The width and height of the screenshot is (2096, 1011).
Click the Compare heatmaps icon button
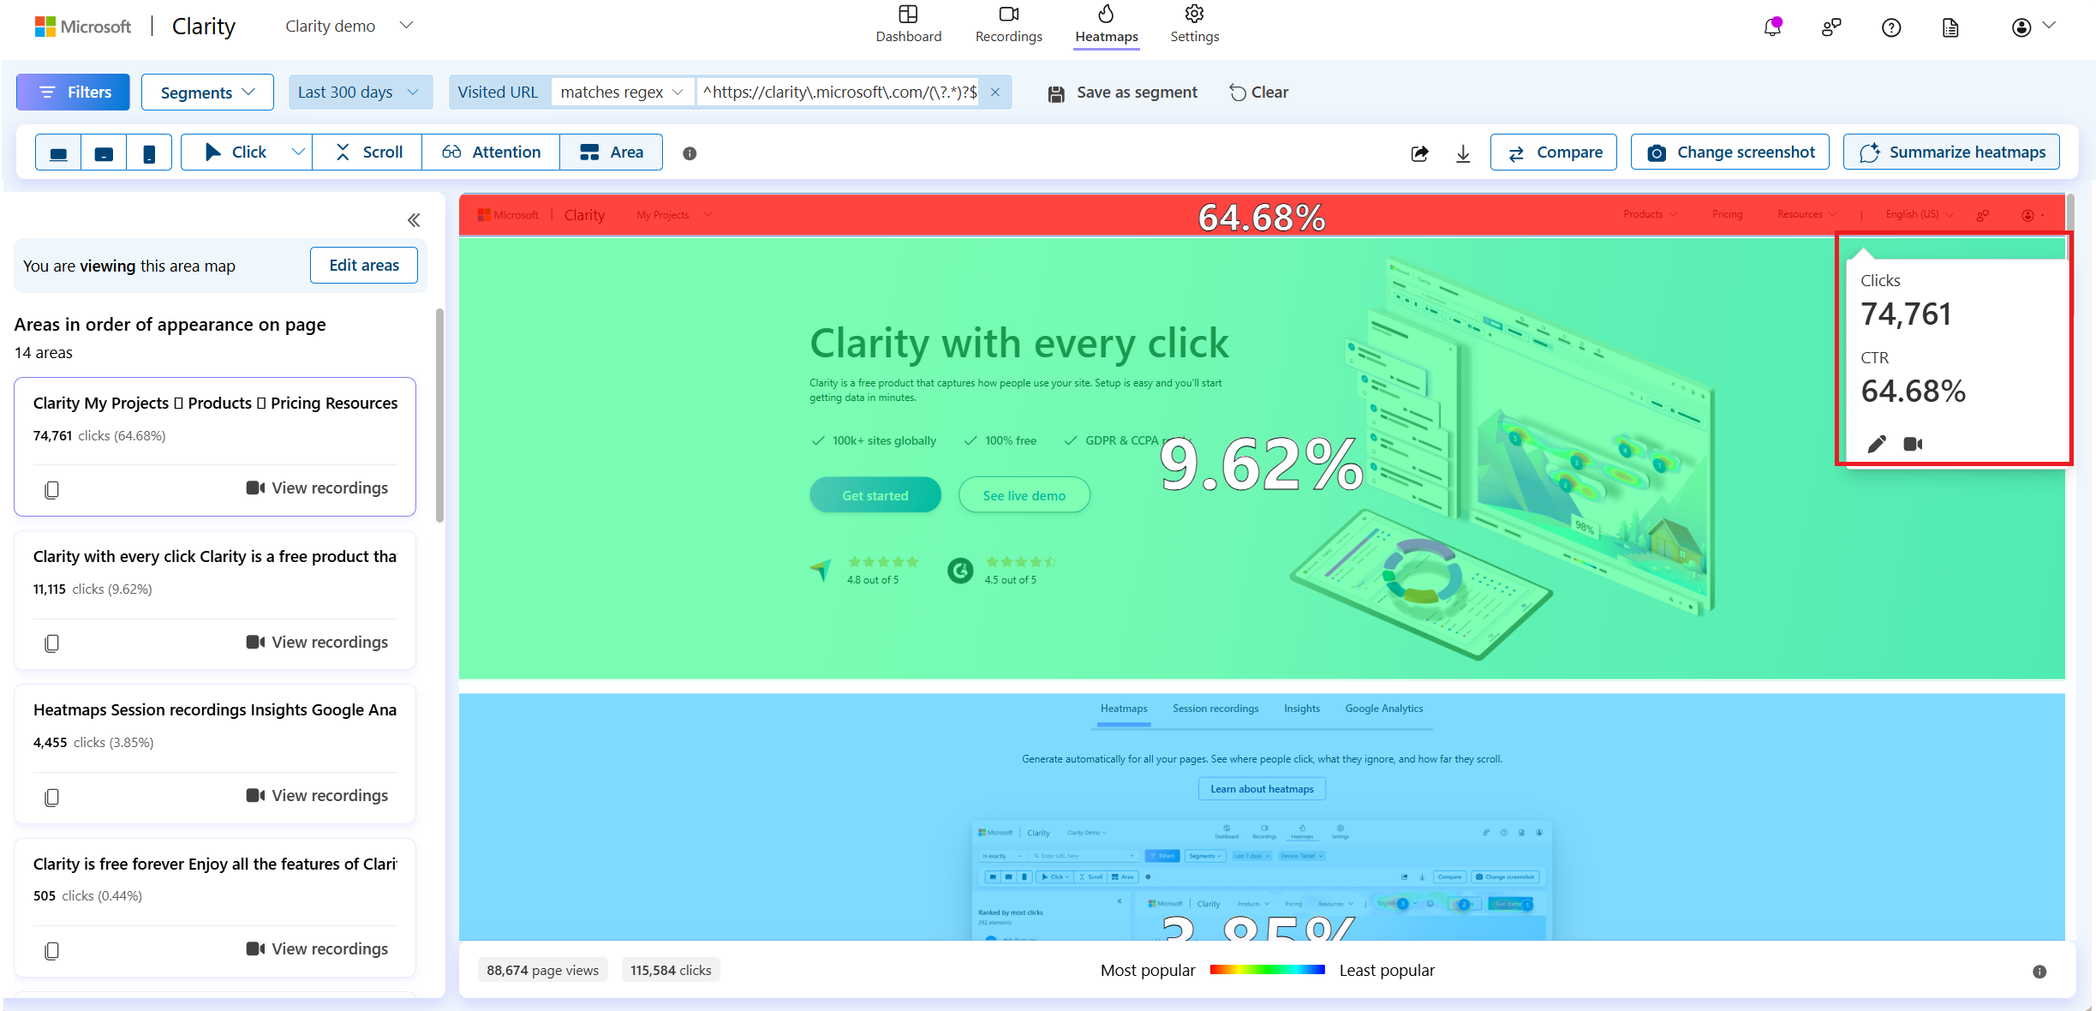pos(1555,151)
